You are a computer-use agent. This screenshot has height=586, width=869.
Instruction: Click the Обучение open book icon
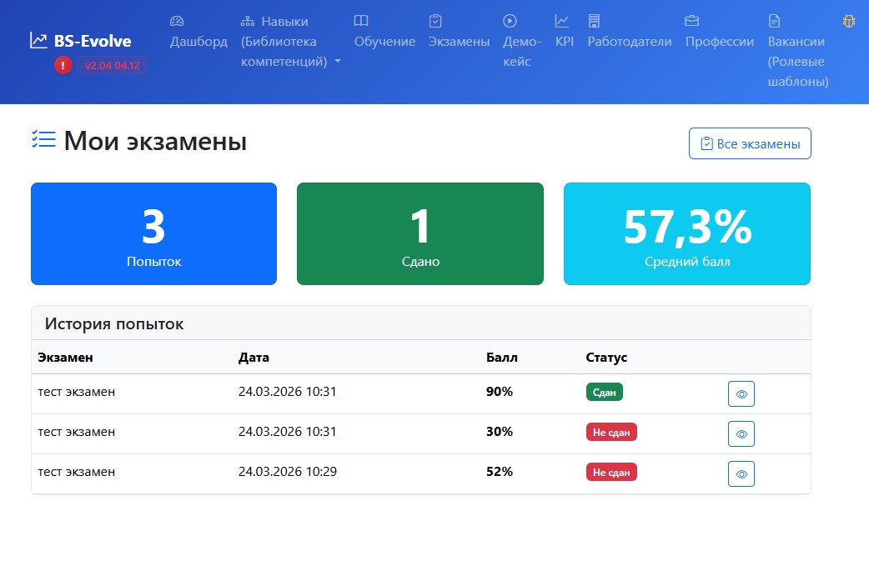click(361, 21)
